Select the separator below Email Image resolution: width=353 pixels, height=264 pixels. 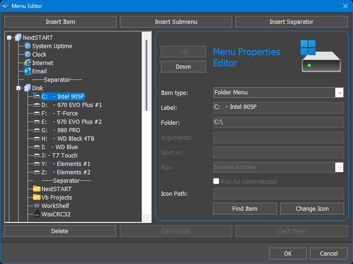[x=57, y=79]
